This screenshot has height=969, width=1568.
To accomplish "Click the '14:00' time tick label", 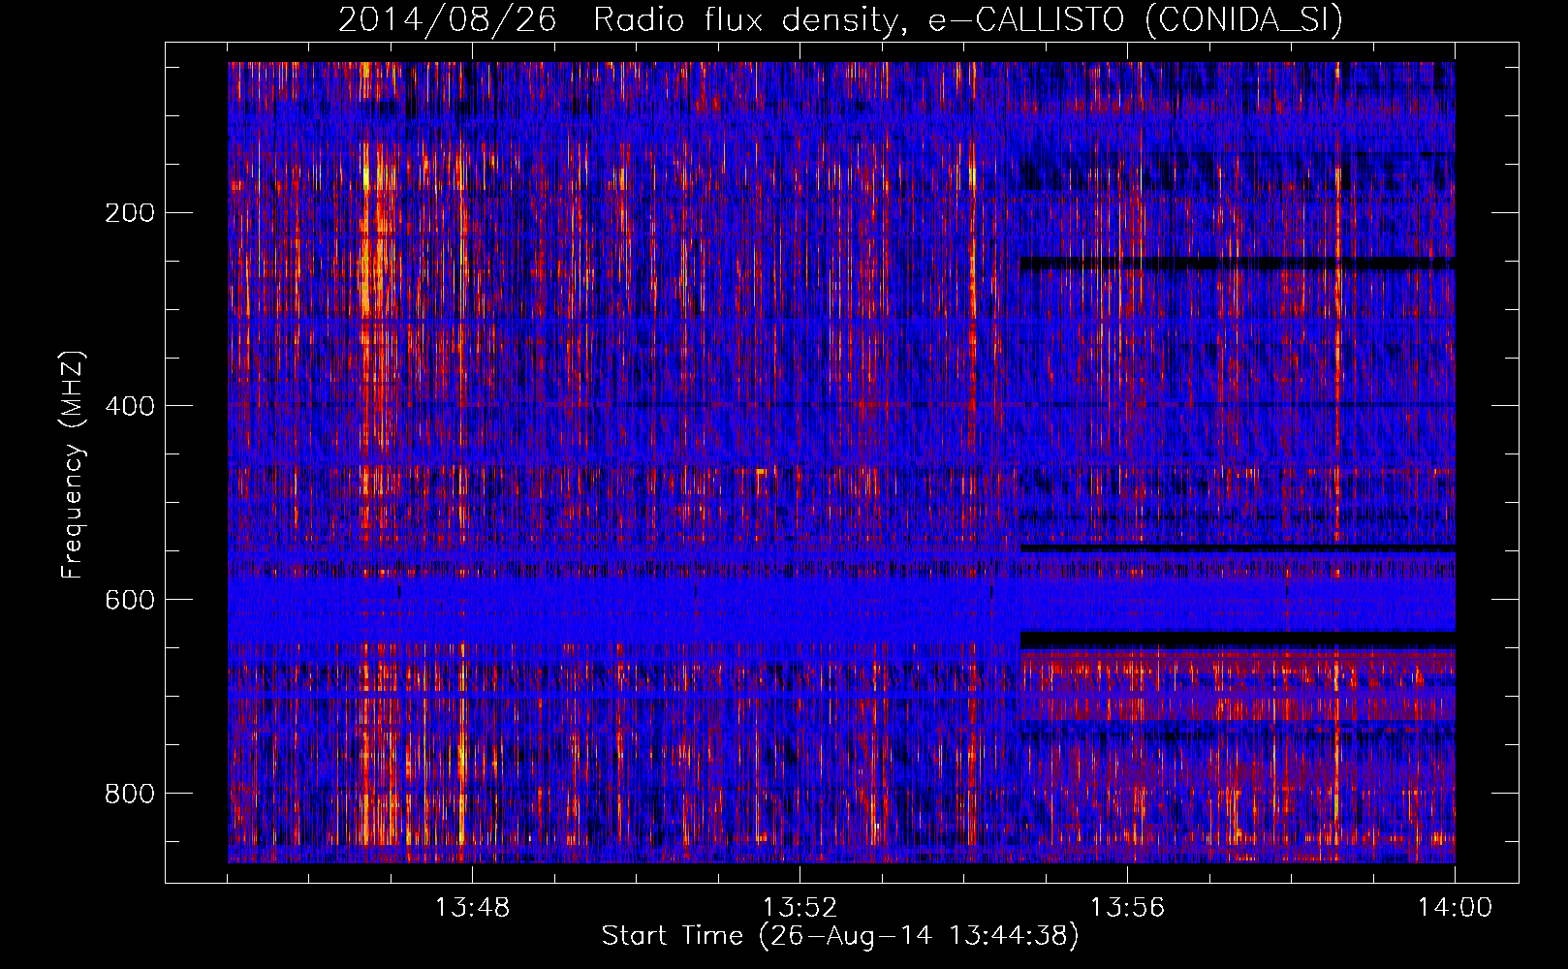I will tap(1455, 908).
